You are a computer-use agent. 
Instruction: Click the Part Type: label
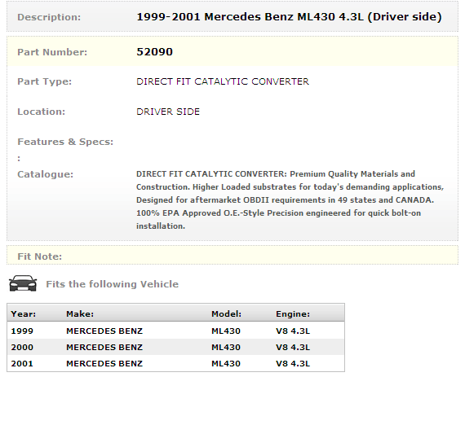click(x=45, y=81)
